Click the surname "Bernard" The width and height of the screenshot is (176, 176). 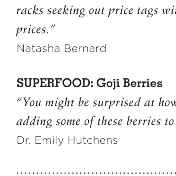click(85, 48)
